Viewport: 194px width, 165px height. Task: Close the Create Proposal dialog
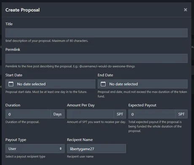[186, 10]
